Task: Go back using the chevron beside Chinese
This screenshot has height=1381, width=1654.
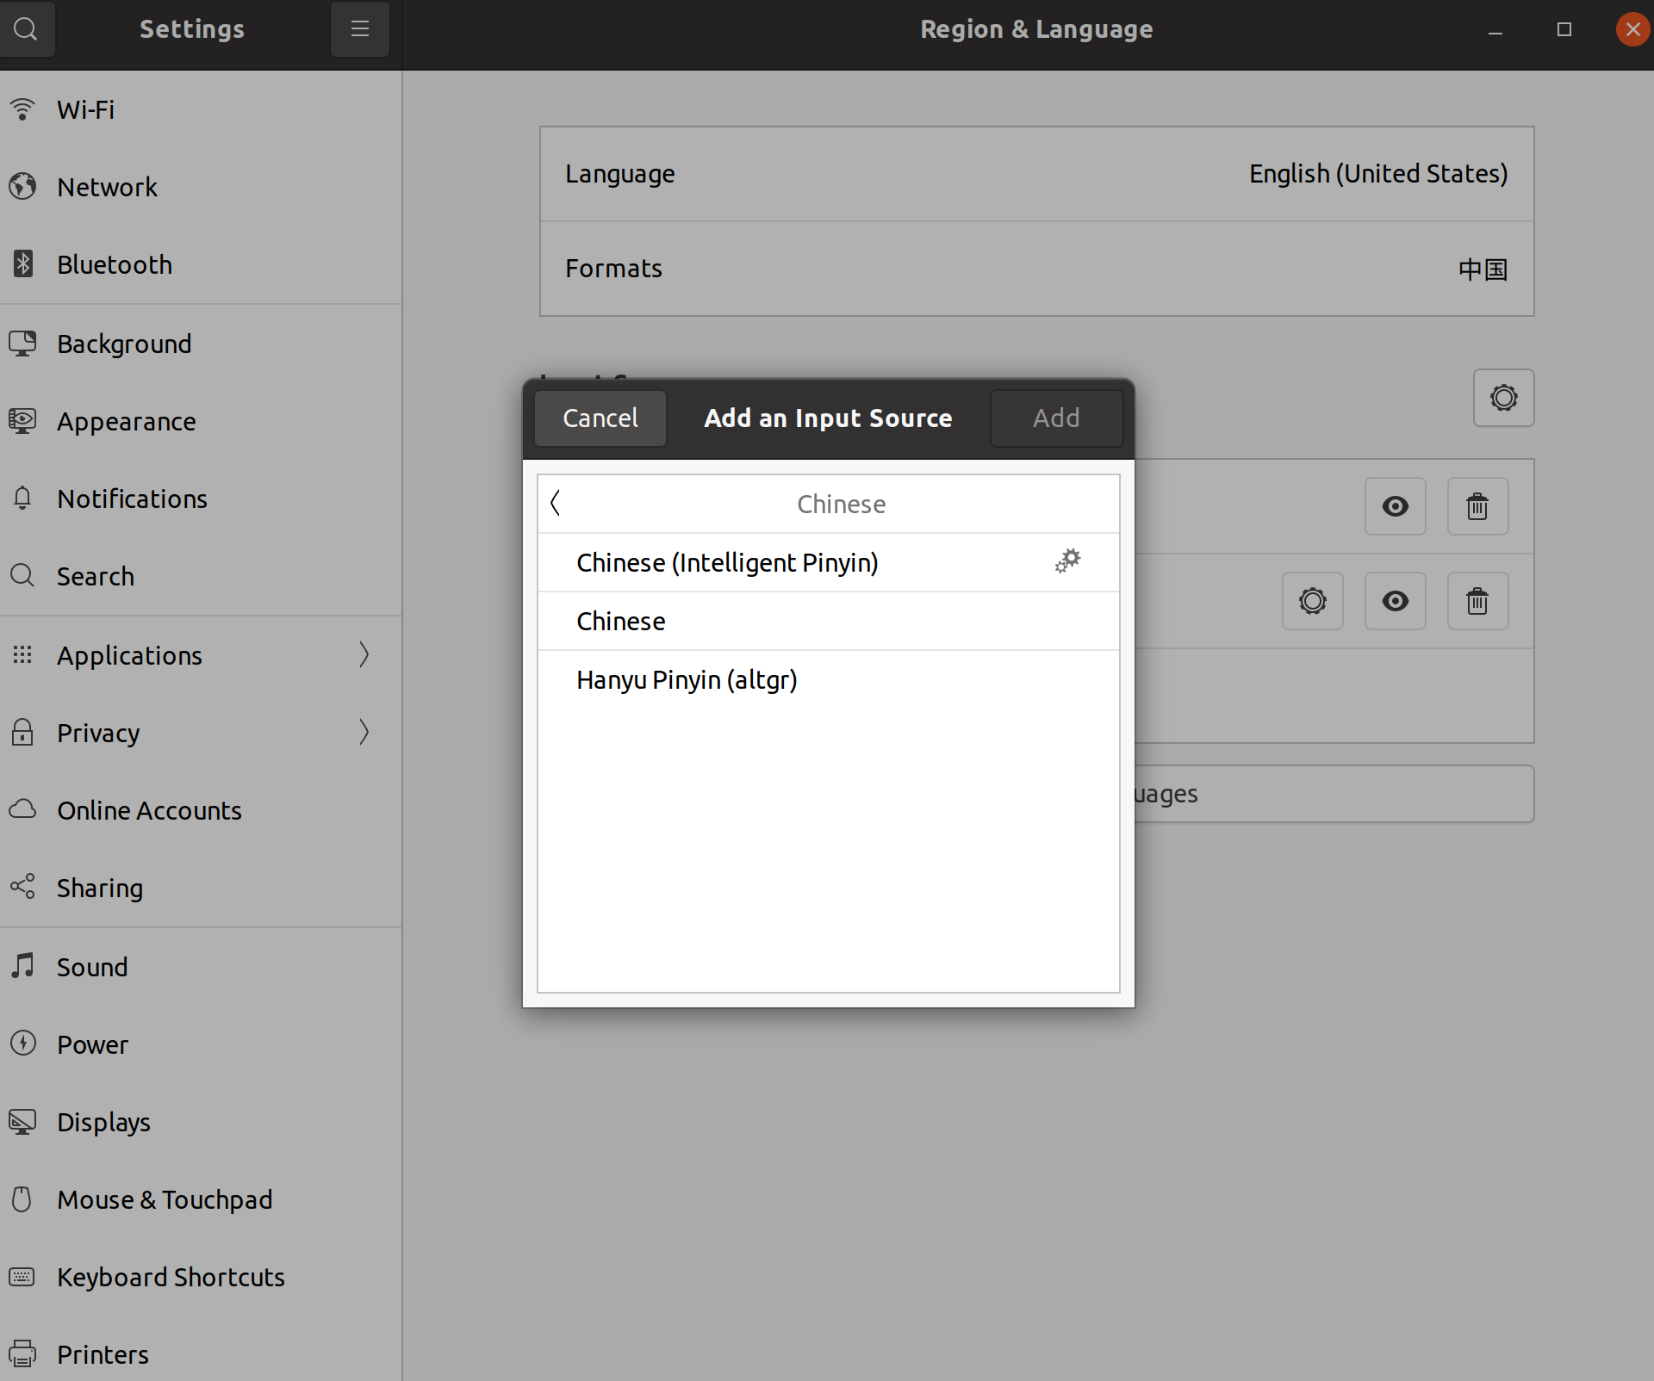Action: (556, 504)
